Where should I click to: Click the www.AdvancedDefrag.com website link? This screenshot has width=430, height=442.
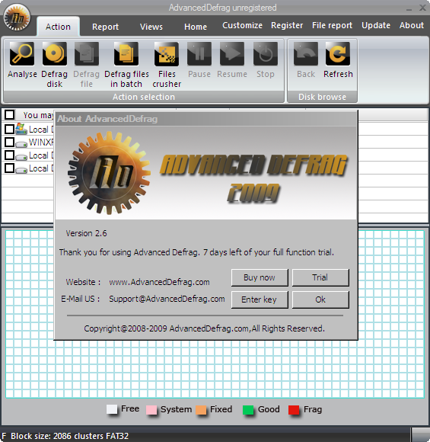pos(159,282)
